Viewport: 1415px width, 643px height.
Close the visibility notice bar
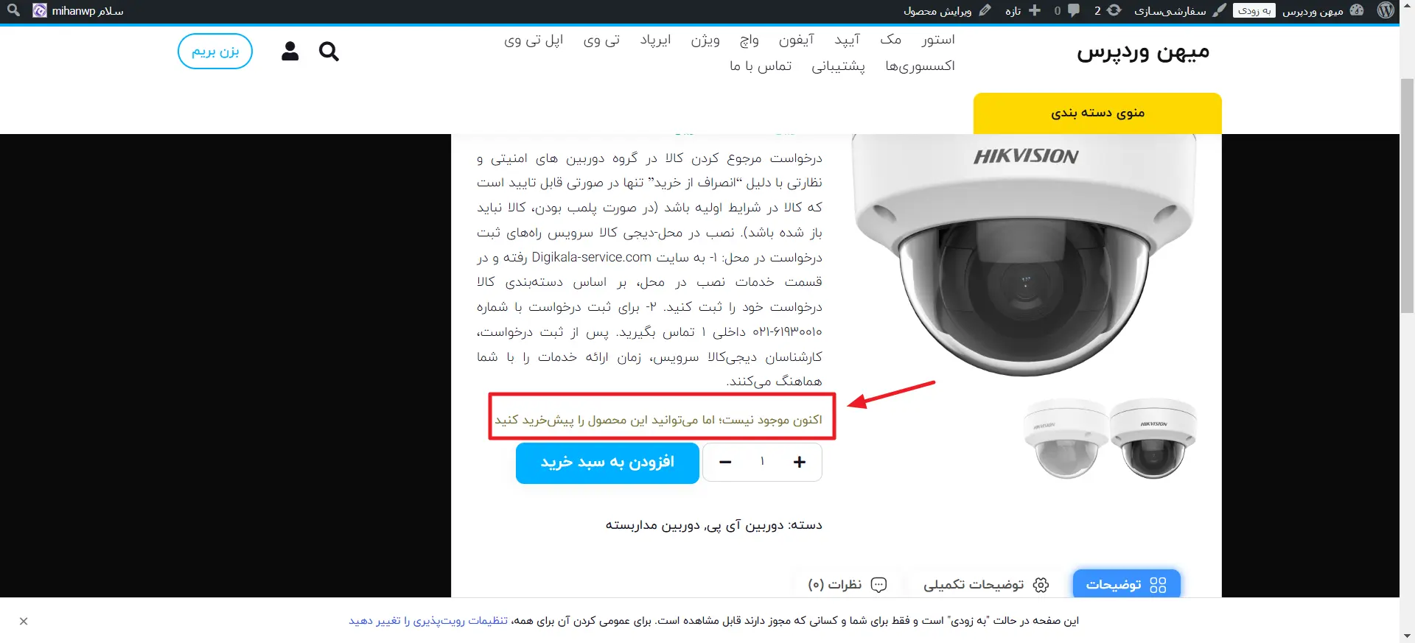[x=24, y=621]
